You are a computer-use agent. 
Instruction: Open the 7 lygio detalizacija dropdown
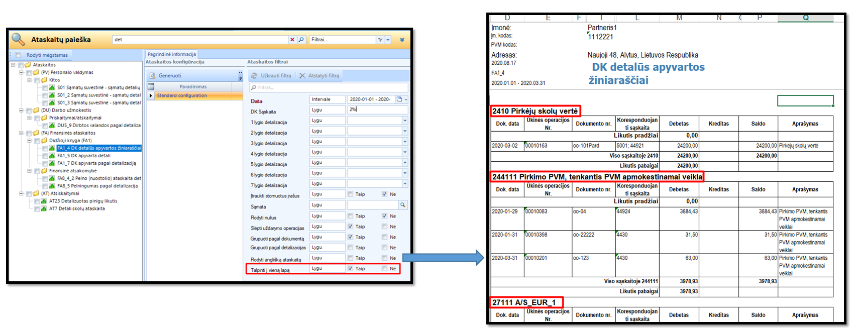tap(404, 184)
